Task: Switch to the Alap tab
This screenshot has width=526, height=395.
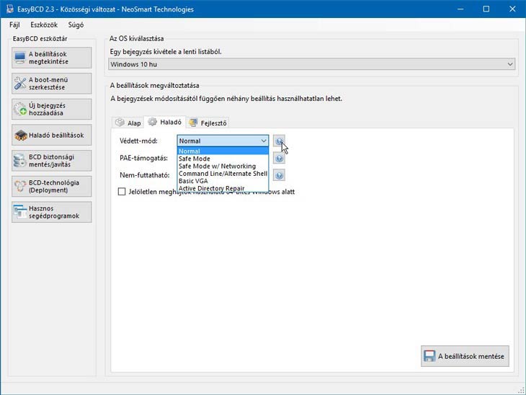Action: (128, 123)
